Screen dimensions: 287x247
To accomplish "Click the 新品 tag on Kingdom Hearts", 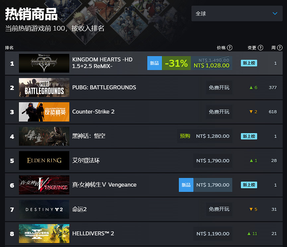I will click(x=155, y=63).
